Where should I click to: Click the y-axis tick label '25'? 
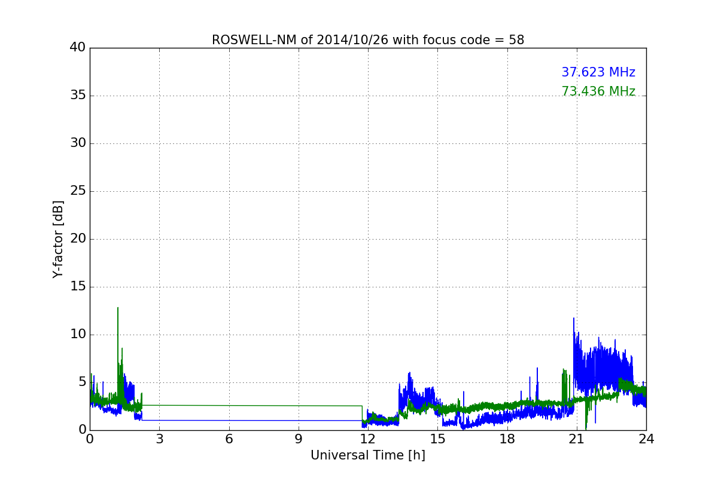[78, 191]
